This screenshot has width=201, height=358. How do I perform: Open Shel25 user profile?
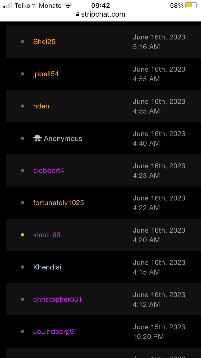(x=44, y=42)
